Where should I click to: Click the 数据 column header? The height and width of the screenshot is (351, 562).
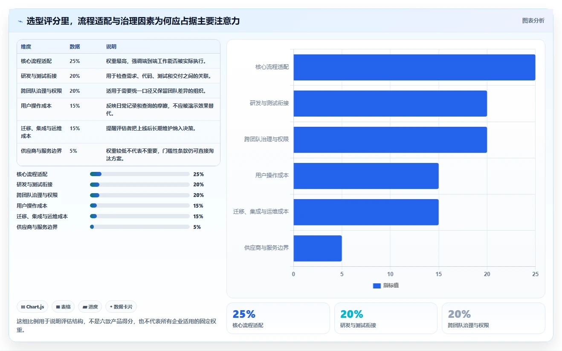pyautogui.click(x=75, y=47)
